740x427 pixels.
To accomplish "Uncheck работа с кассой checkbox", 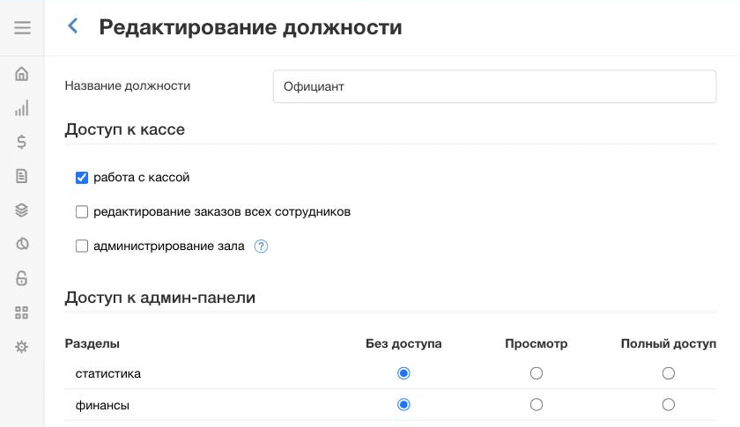I will click(x=82, y=178).
